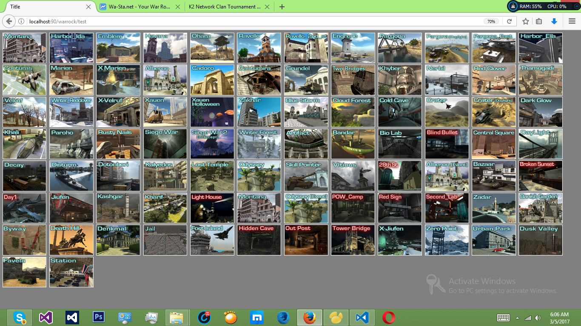
Task: Choose the 28th St. map thumbnail
Action: pyautogui.click(x=400, y=176)
